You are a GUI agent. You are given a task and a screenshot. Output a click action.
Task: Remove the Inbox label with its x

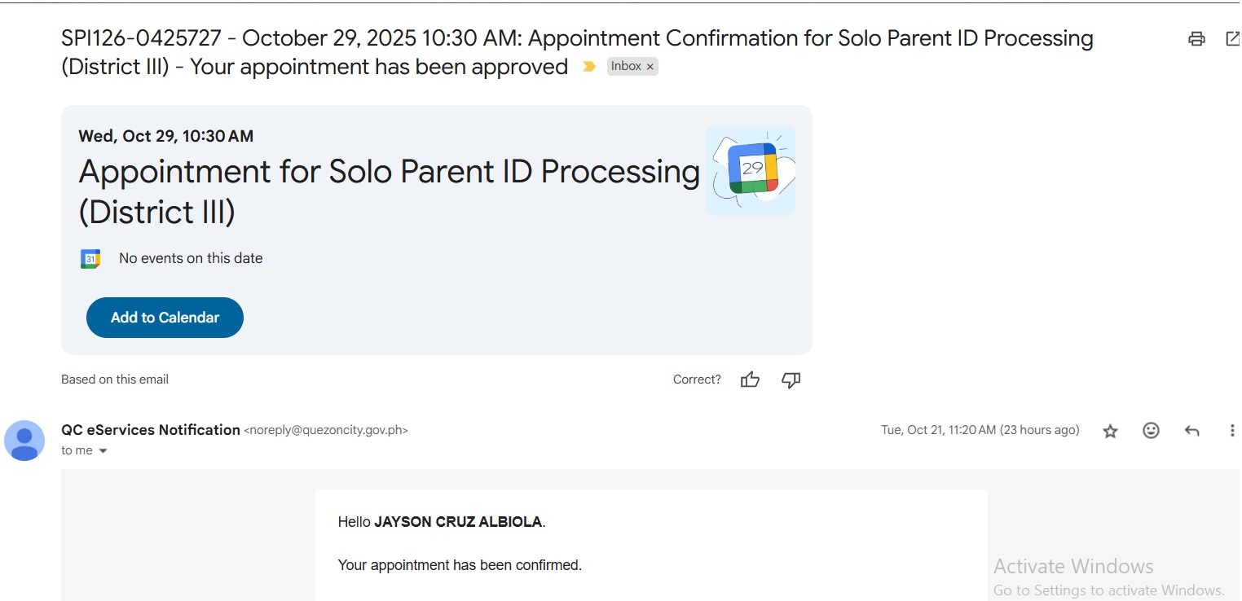tap(650, 68)
